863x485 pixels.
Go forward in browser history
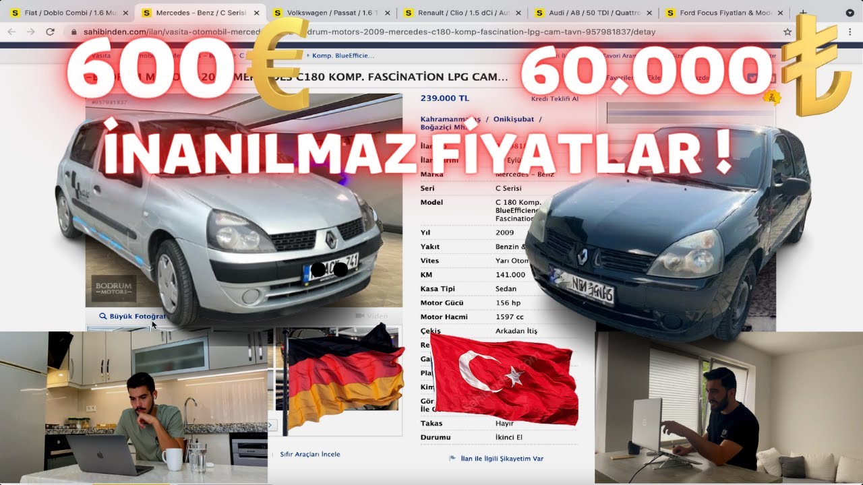30,32
